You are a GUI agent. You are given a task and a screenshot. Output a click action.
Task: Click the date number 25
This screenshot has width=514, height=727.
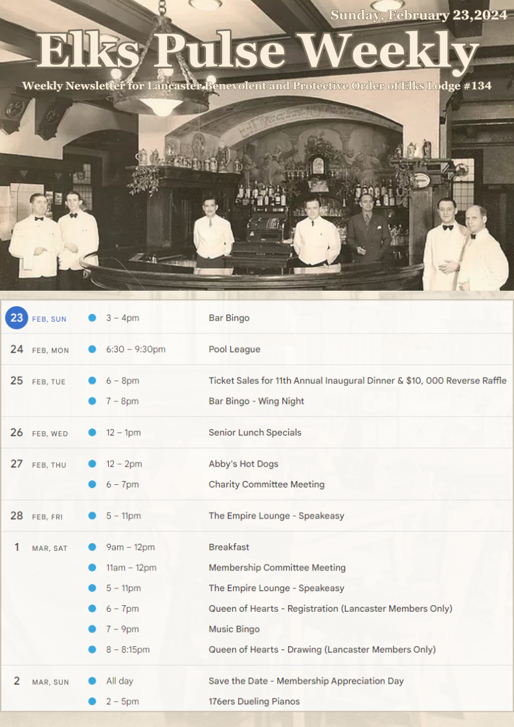(x=17, y=381)
